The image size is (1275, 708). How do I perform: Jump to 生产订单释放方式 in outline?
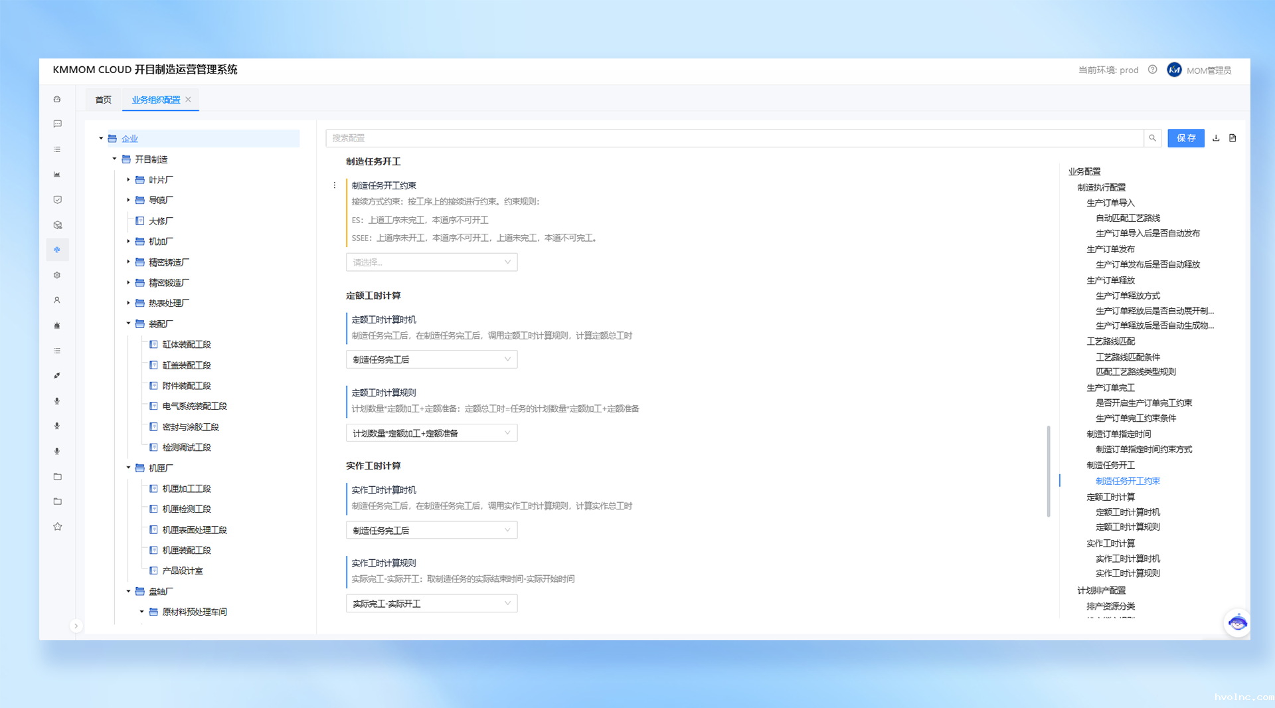1128,296
